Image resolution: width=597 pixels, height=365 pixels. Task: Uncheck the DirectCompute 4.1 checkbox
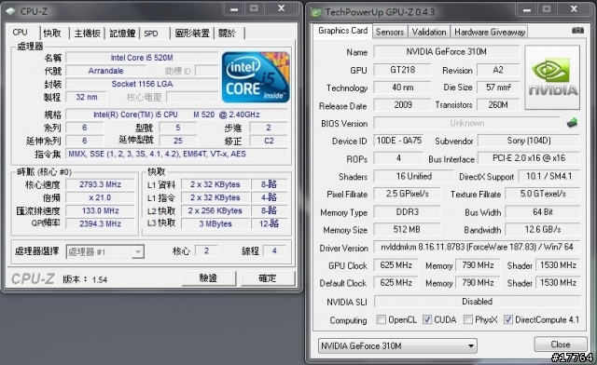(507, 319)
